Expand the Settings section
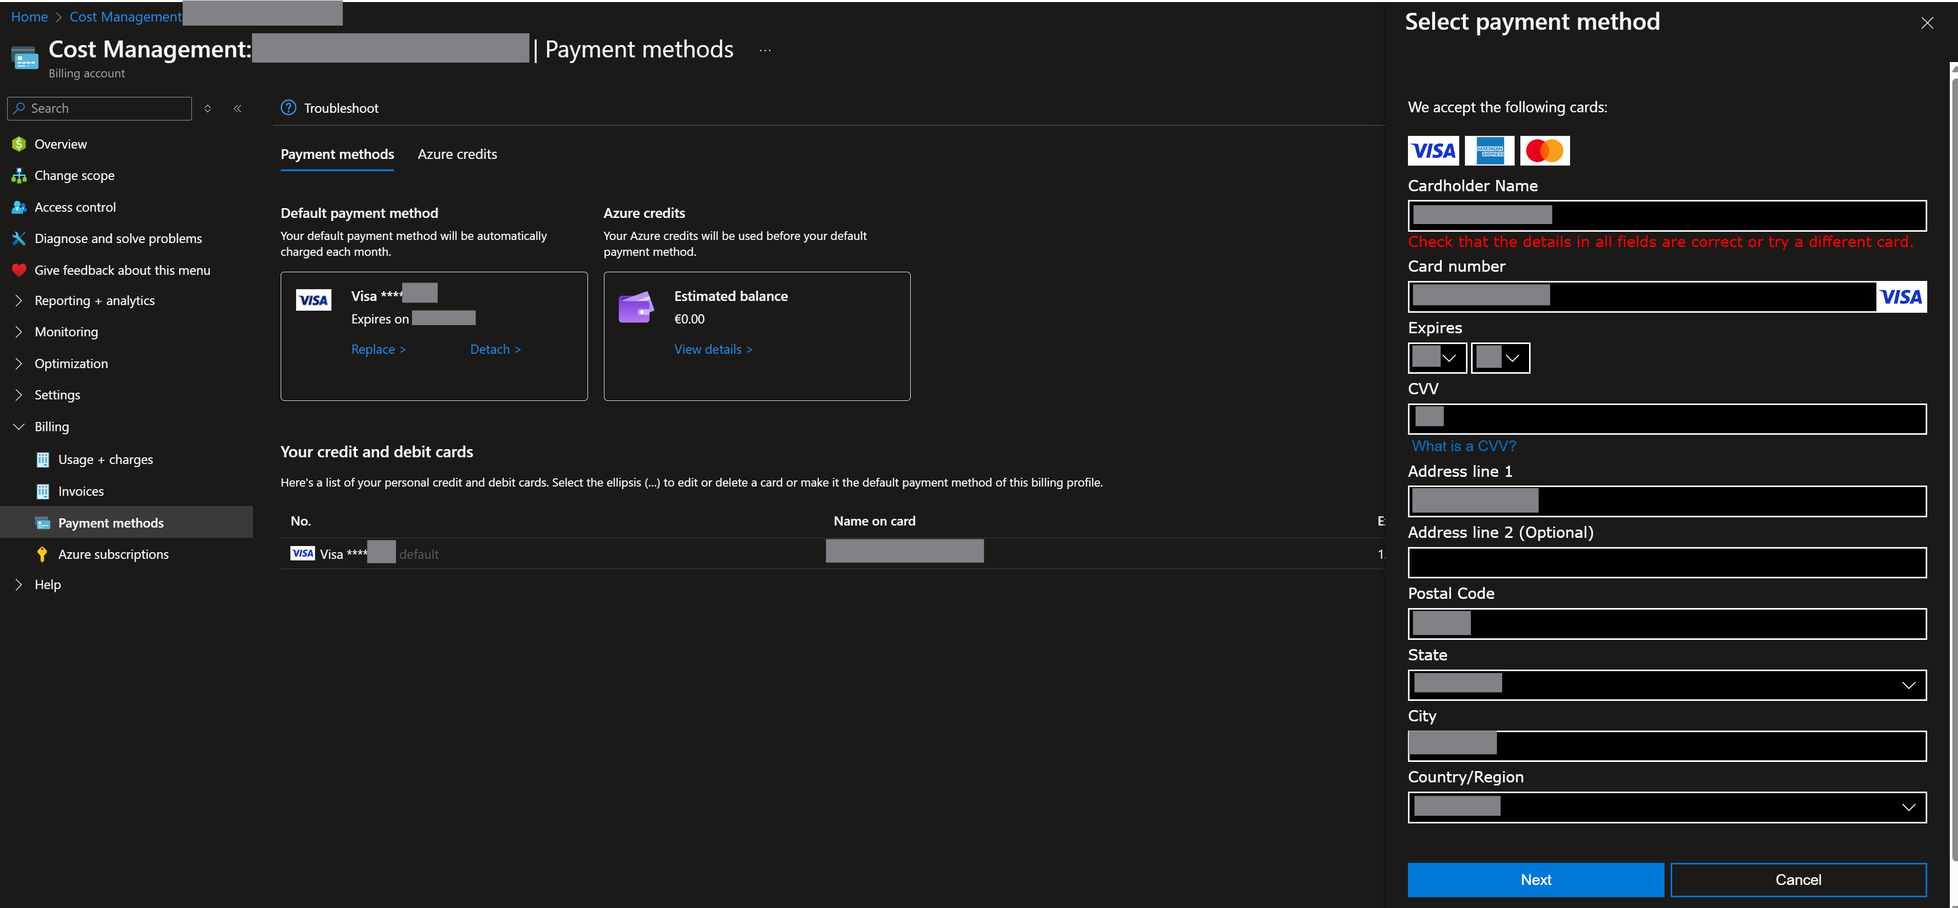The height and width of the screenshot is (908, 1958). pyautogui.click(x=19, y=395)
